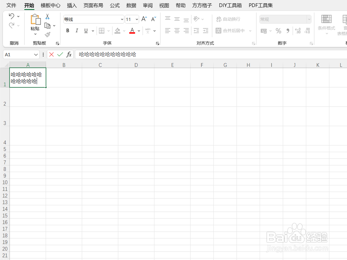The image size is (347, 260).
Task: Center cell text horizontally
Action: [x=177, y=30]
